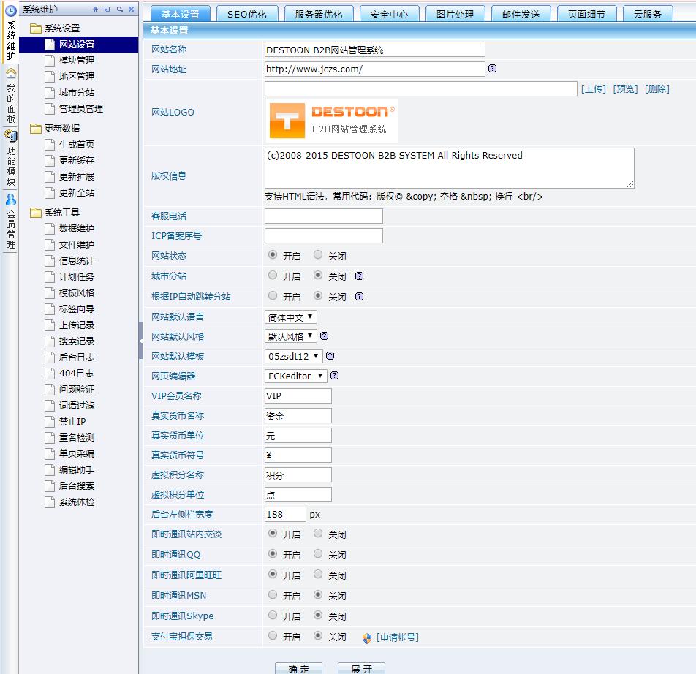Open the 网站默认模板 05zsdt12 dropdown
Image resolution: width=696 pixels, height=674 pixels.
click(293, 356)
